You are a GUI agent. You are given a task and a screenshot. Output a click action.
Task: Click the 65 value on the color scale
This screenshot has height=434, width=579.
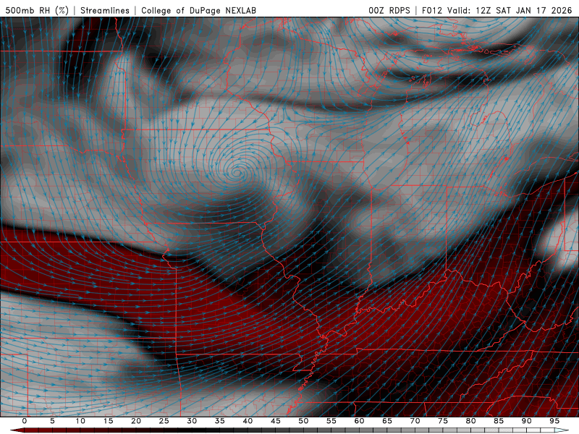[387, 421]
